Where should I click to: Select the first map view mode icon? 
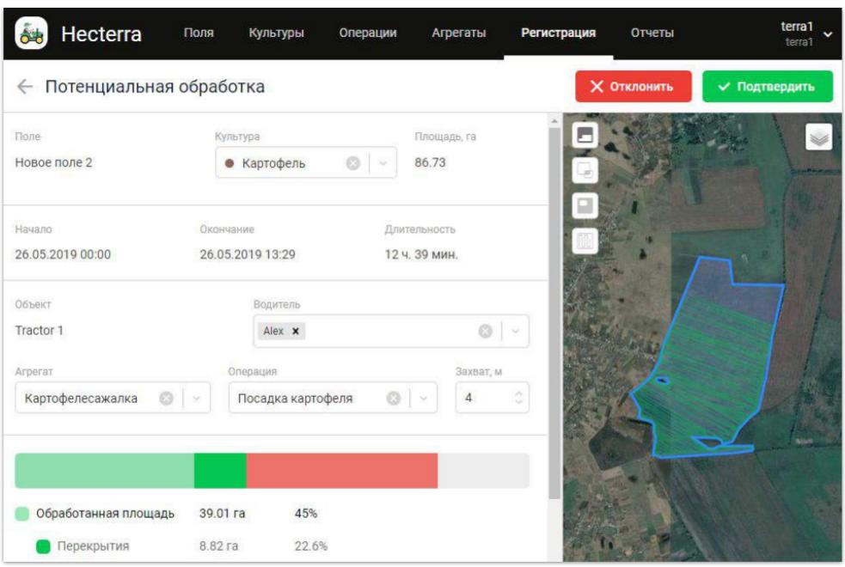click(585, 135)
